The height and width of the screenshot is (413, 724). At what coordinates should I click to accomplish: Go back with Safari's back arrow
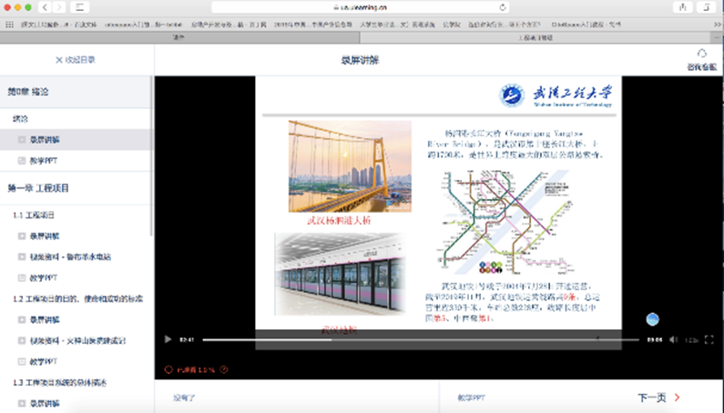point(46,7)
